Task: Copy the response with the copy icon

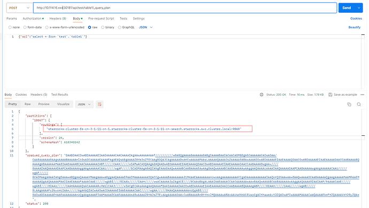Action: point(349,104)
